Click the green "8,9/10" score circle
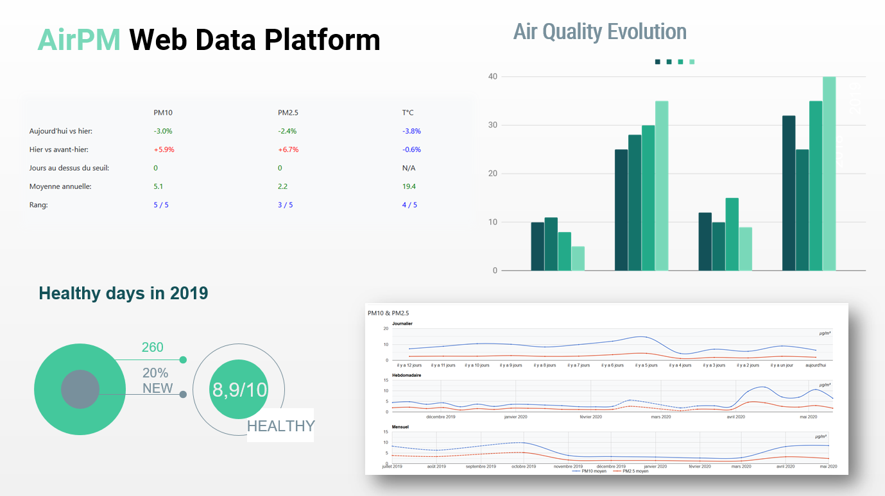Image resolution: width=885 pixels, height=496 pixels. pyautogui.click(x=239, y=390)
